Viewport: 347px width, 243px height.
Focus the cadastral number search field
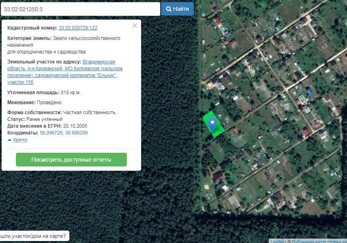pos(80,9)
